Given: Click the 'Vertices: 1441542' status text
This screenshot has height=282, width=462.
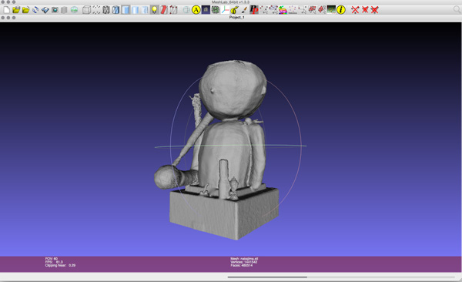Looking at the screenshot, I should pyautogui.click(x=243, y=262).
